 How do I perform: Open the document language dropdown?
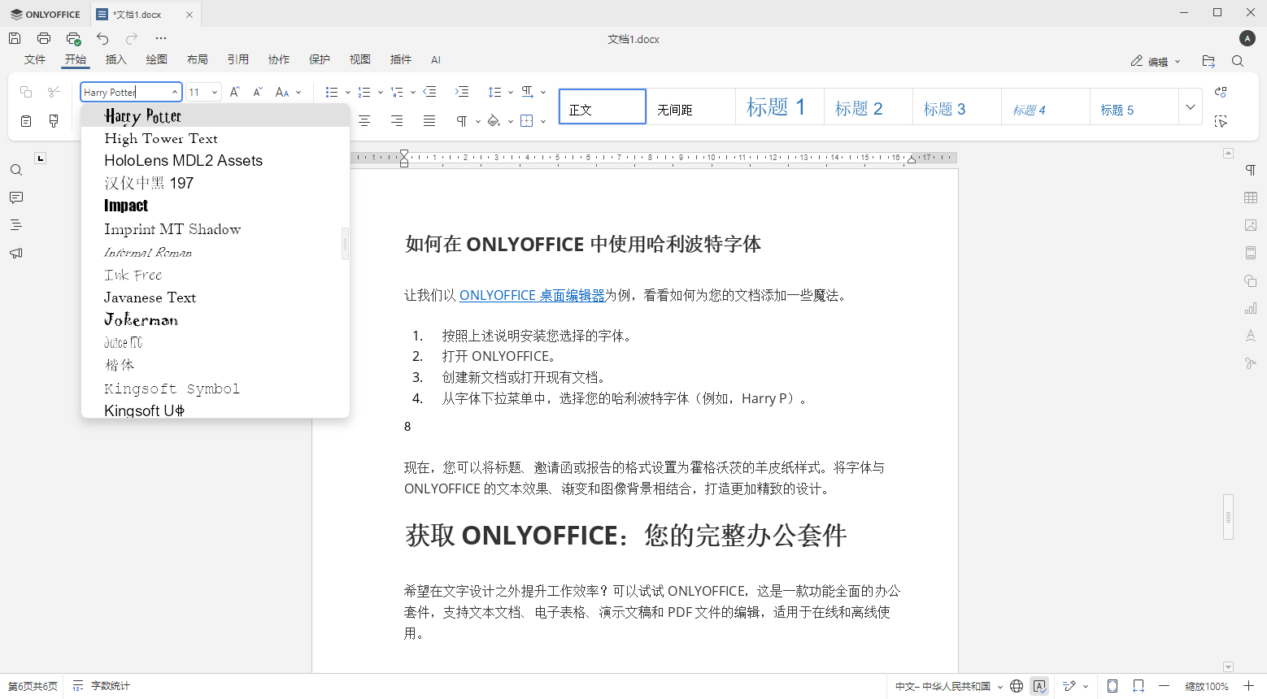coord(947,686)
